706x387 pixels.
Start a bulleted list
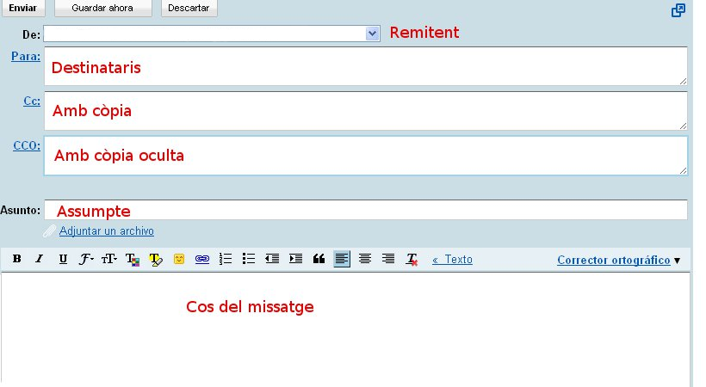pyautogui.click(x=249, y=259)
